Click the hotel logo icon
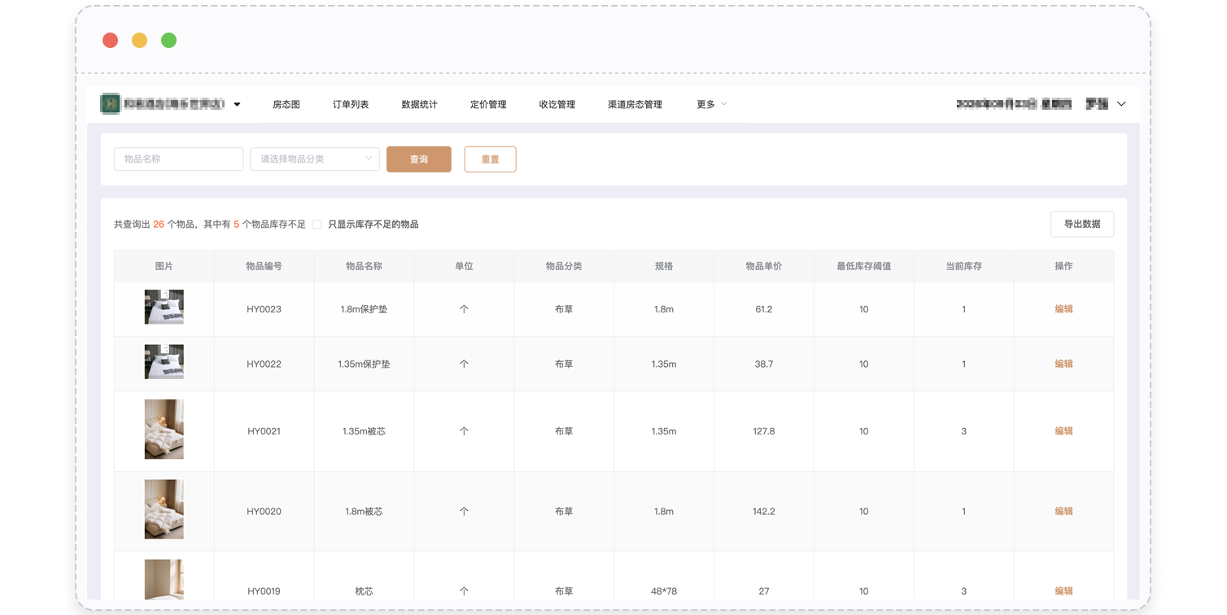The height and width of the screenshot is (615, 1227). [x=110, y=104]
